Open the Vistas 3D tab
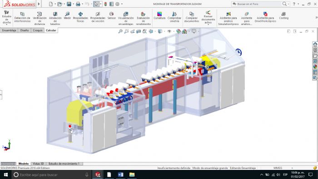Image resolution: width=318 pixels, height=179 pixels. (38, 164)
